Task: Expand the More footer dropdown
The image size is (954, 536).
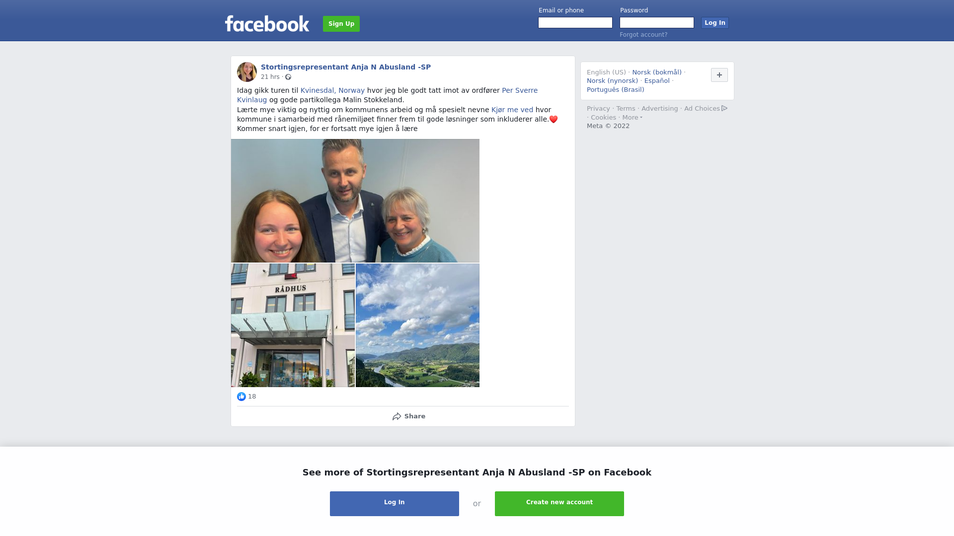Action: 633,118
